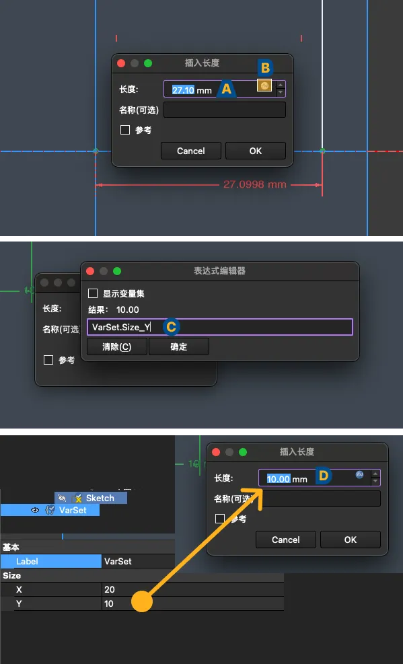
Task: Show hidden Sketch using crossed-eye icon
Action: coord(62,498)
